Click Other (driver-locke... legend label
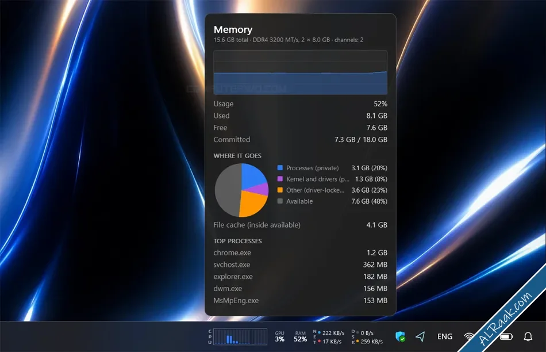The image size is (546, 352). click(x=315, y=190)
